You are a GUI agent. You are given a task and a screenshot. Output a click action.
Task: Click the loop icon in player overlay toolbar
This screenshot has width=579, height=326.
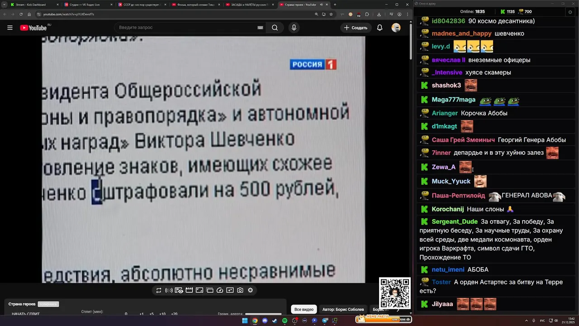click(159, 290)
